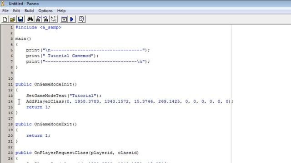
Task: Click 'public OnPlayerRequestClass' declaration
Action: click(x=52, y=153)
